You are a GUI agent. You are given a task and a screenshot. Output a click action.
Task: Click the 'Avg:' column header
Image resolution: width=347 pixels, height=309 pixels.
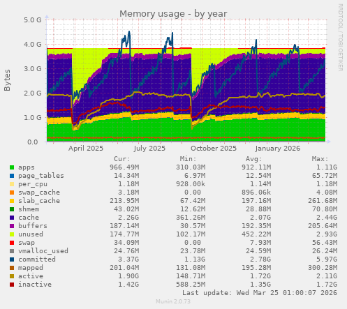pyautogui.click(x=254, y=159)
